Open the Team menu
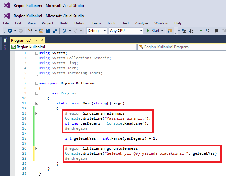The image size is (226, 176). point(96,23)
